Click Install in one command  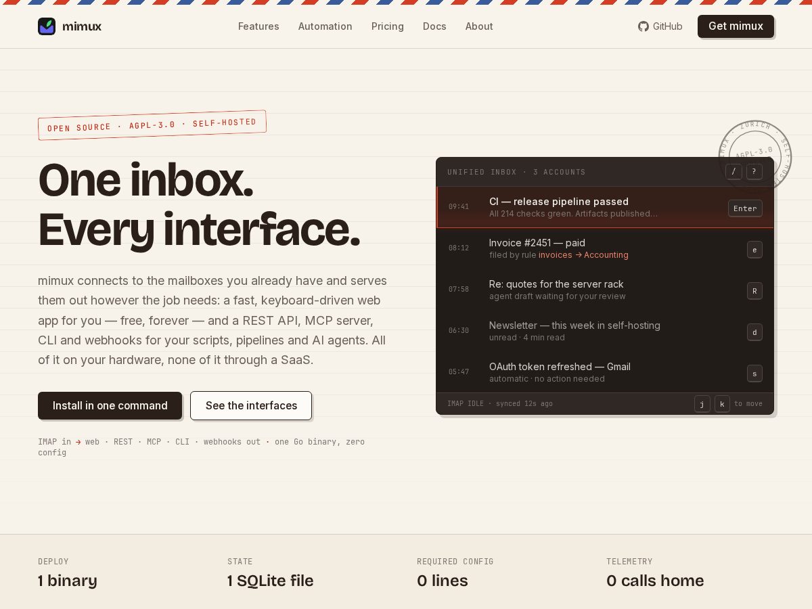110,405
